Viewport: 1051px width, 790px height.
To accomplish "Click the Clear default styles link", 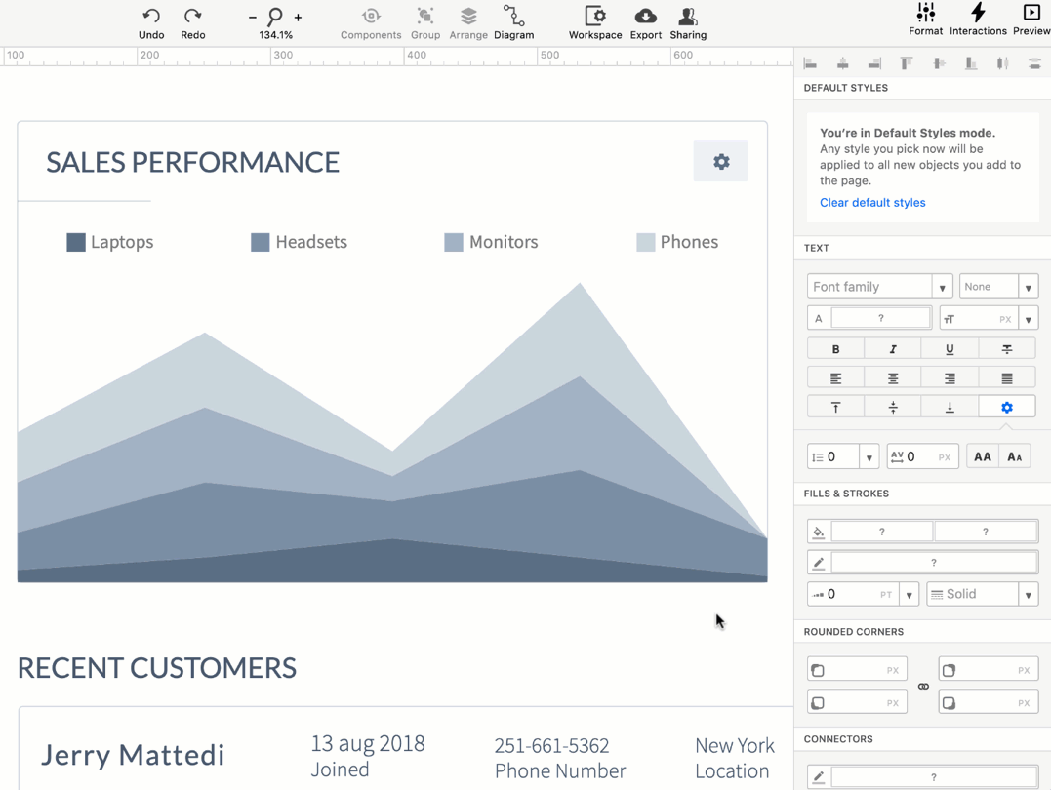I will point(872,203).
